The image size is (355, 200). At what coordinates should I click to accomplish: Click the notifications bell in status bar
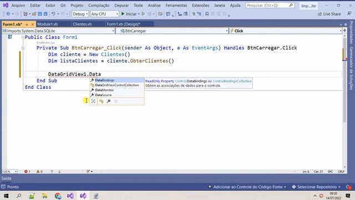[x=348, y=187]
